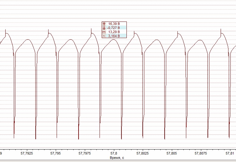Click the 57,7925 time axis label
236x162 pixels.
pyautogui.click(x=27, y=154)
